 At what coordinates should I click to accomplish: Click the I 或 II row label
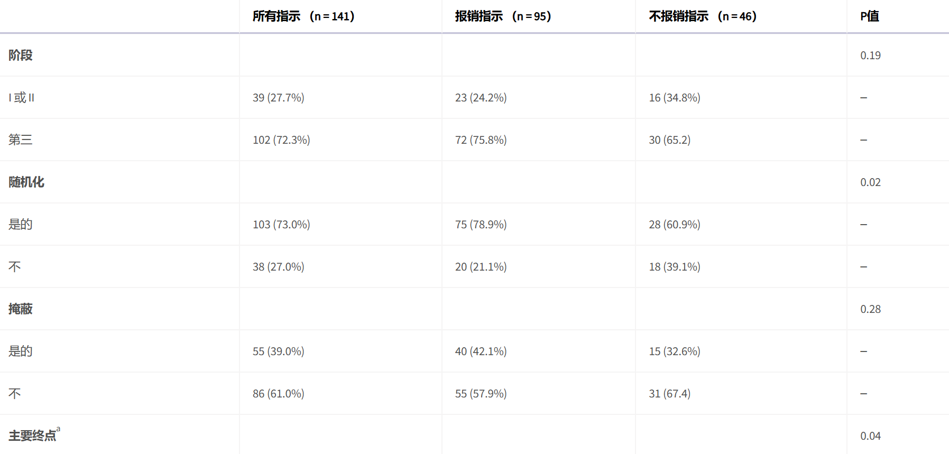click(22, 97)
